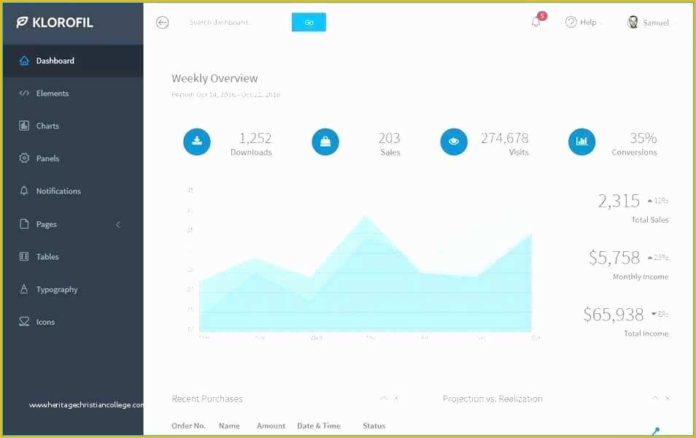Image resolution: width=696 pixels, height=438 pixels.
Task: Click the Notifications bell in sidebar
Action: pyautogui.click(x=24, y=191)
